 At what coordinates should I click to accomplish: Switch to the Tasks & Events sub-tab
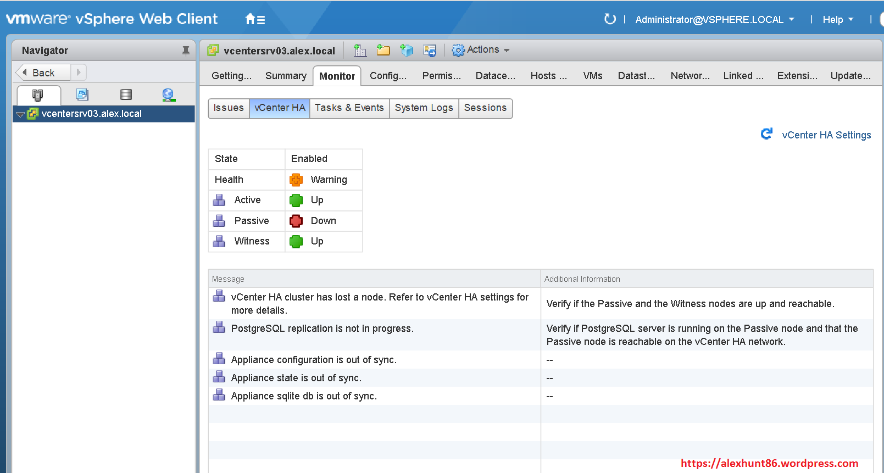349,108
